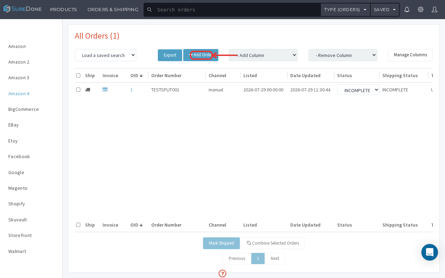This screenshot has width=445, height=278.
Task: Click the 2026-07-29 11:30:44 date cell
Action: tap(310, 90)
